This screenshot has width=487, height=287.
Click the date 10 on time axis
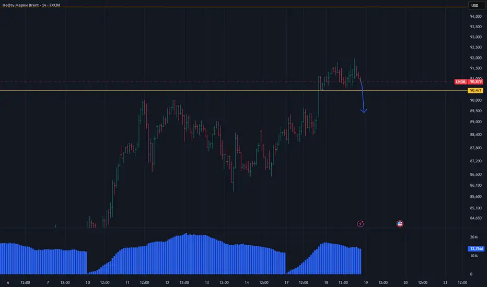[88, 283]
